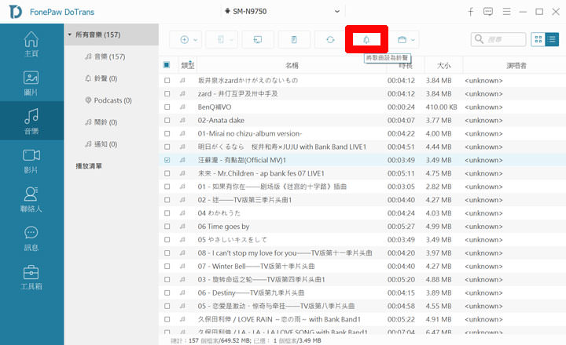Click the delete trash icon
Screen dimensions: 566x345
click(294, 40)
